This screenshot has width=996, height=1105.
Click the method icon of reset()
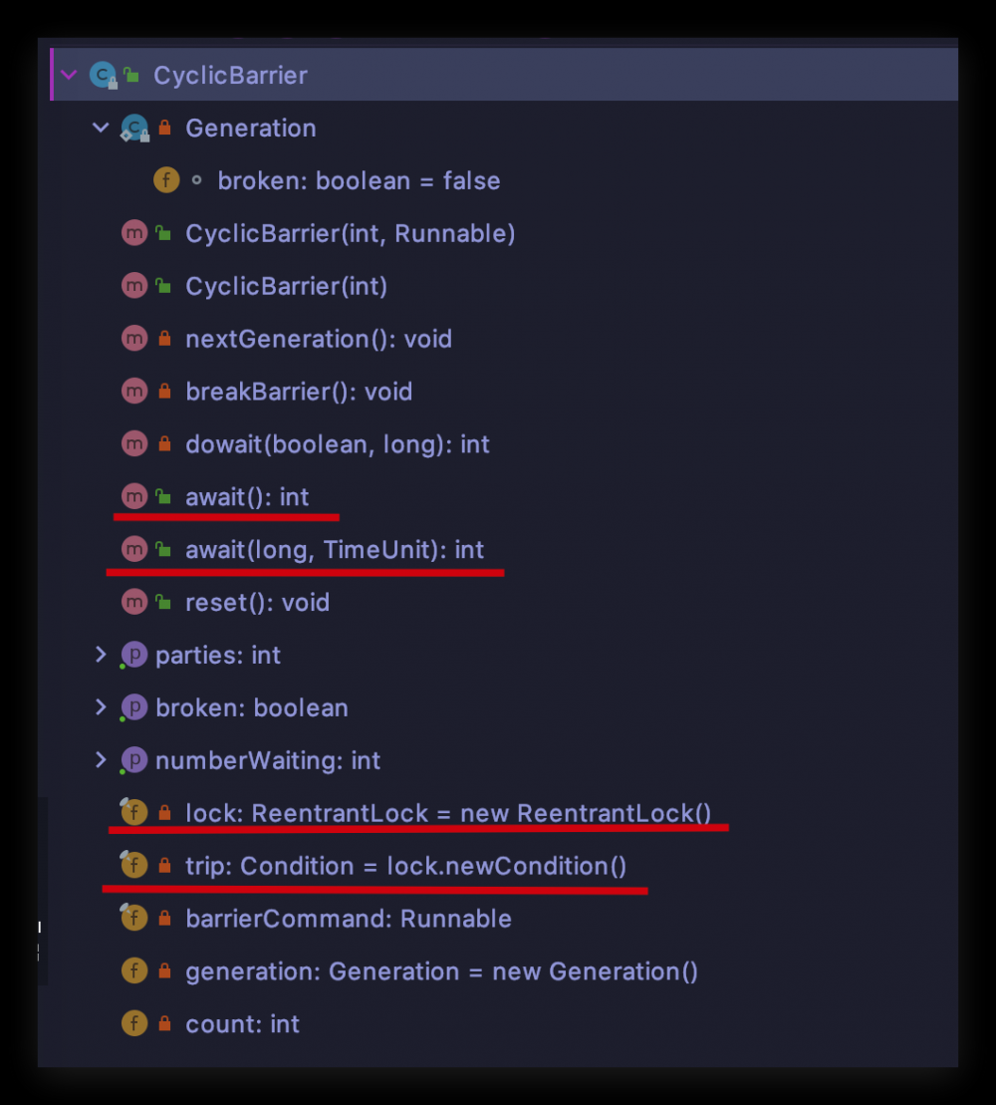tap(133, 602)
